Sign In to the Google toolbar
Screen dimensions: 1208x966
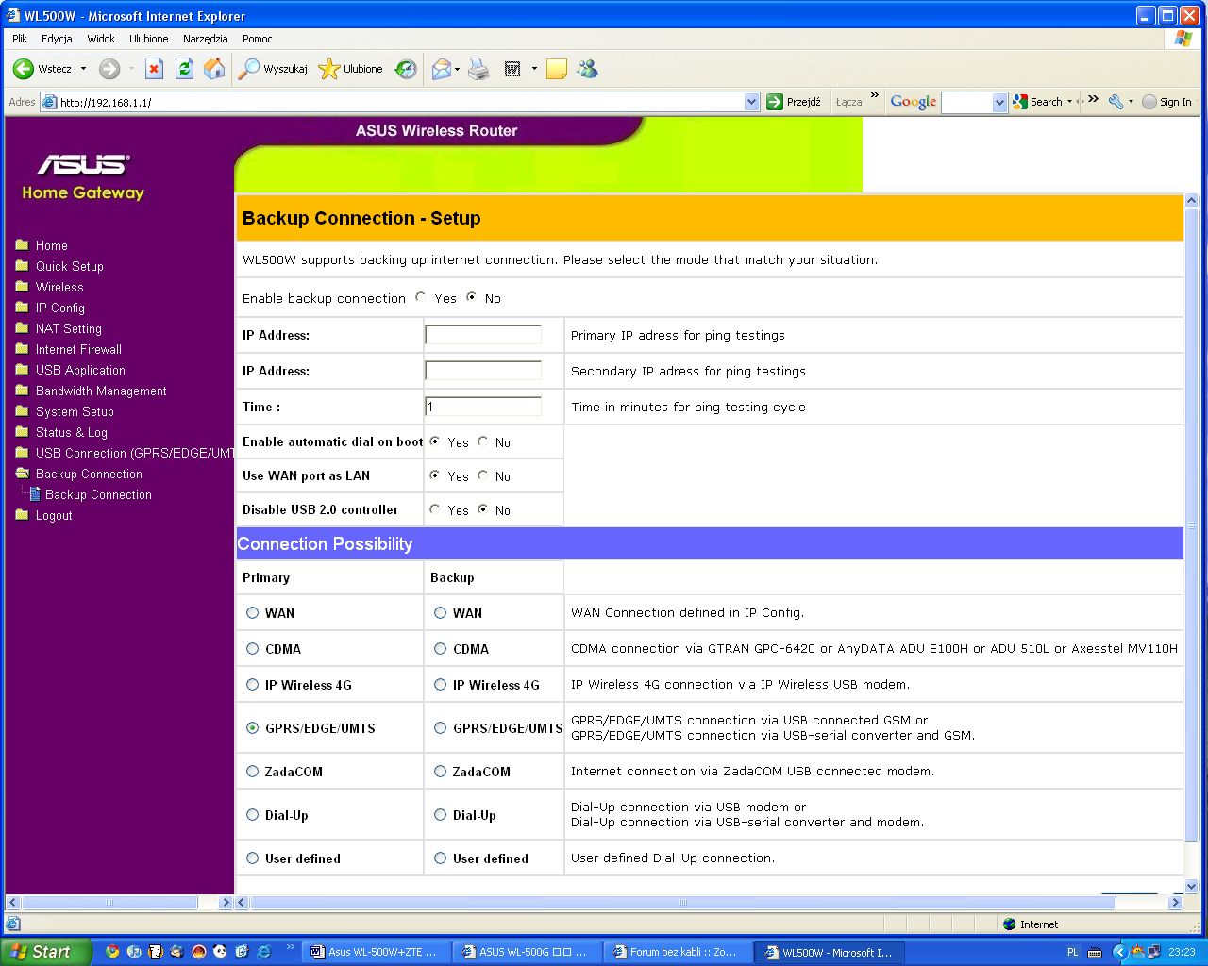1167,102
